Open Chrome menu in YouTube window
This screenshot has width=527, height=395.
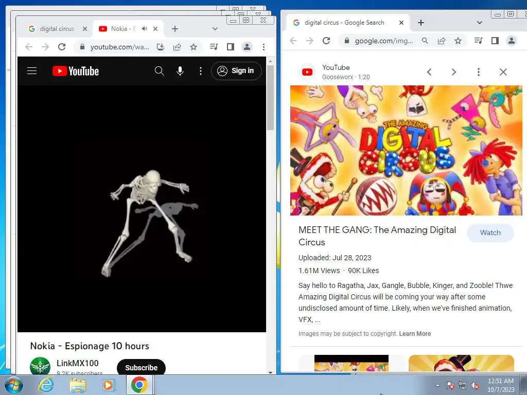(x=264, y=47)
